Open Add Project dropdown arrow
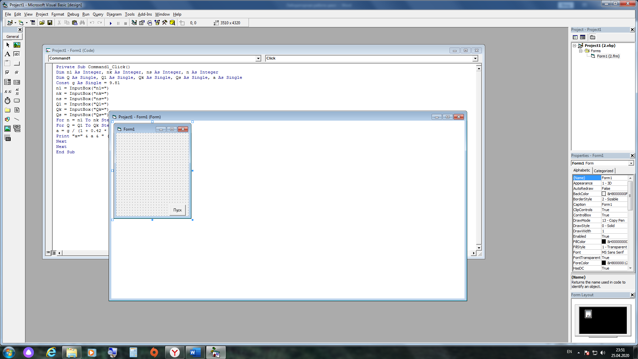 15,23
